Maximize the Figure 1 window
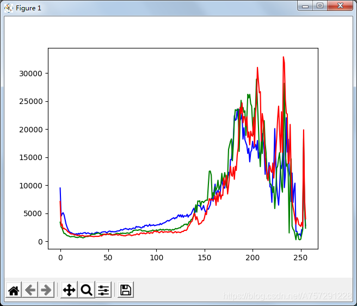 point(320,6)
